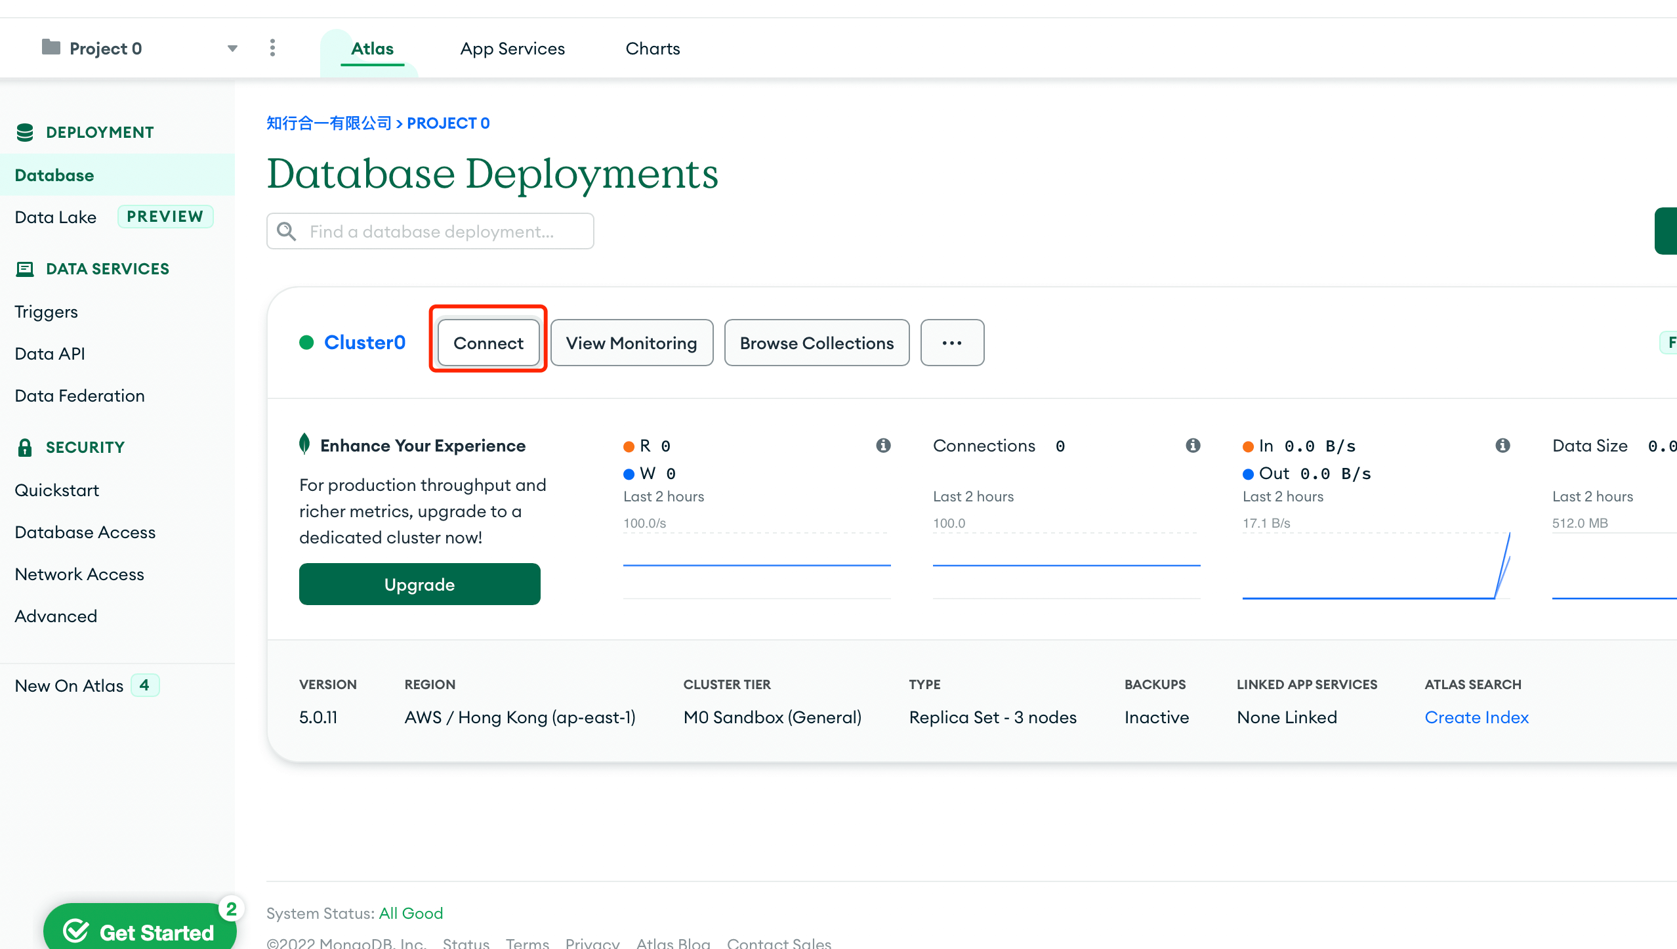Screen dimensions: 1677x949
Task: Open the Browse Collections button
Action: 816,343
